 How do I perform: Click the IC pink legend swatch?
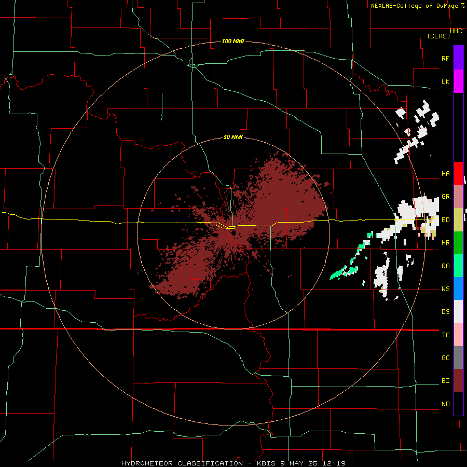458,335
